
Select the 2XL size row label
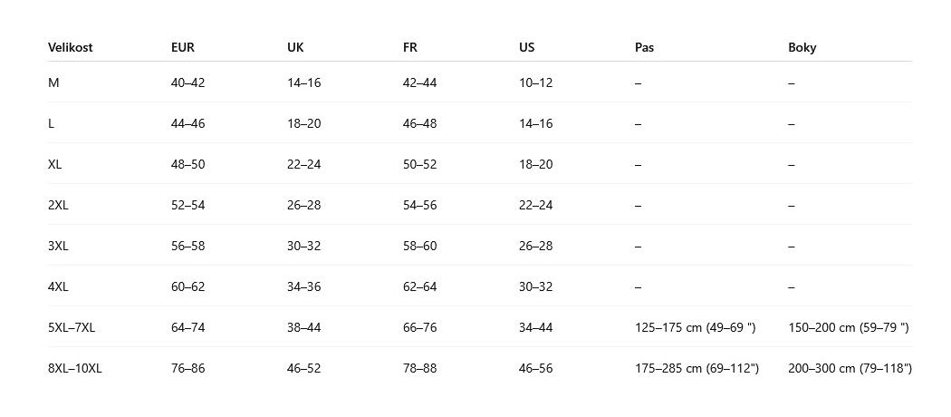pos(58,205)
